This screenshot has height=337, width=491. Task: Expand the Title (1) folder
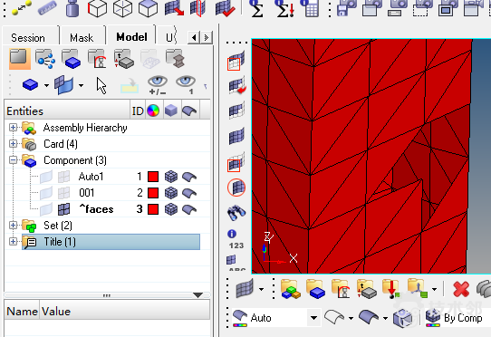tap(13, 242)
